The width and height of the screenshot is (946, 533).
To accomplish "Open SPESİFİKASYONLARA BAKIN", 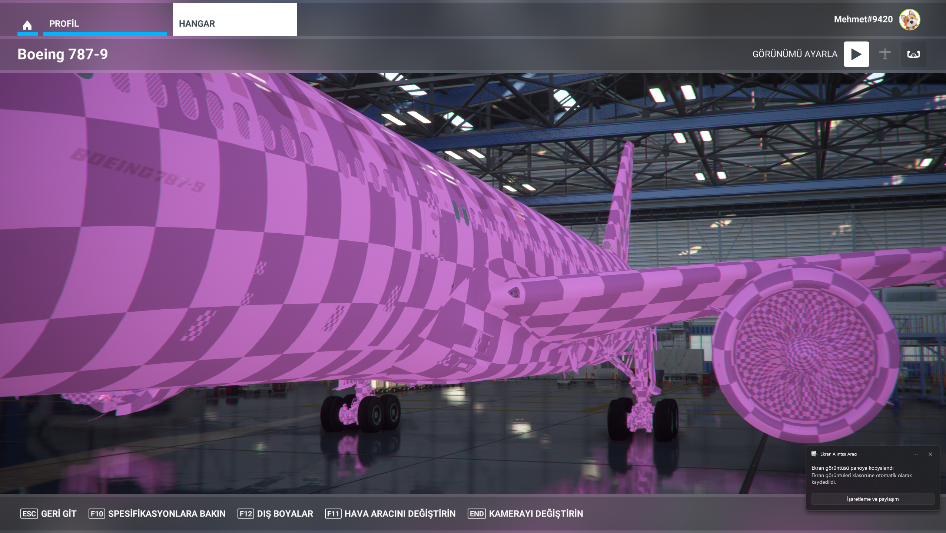I will pos(157,514).
